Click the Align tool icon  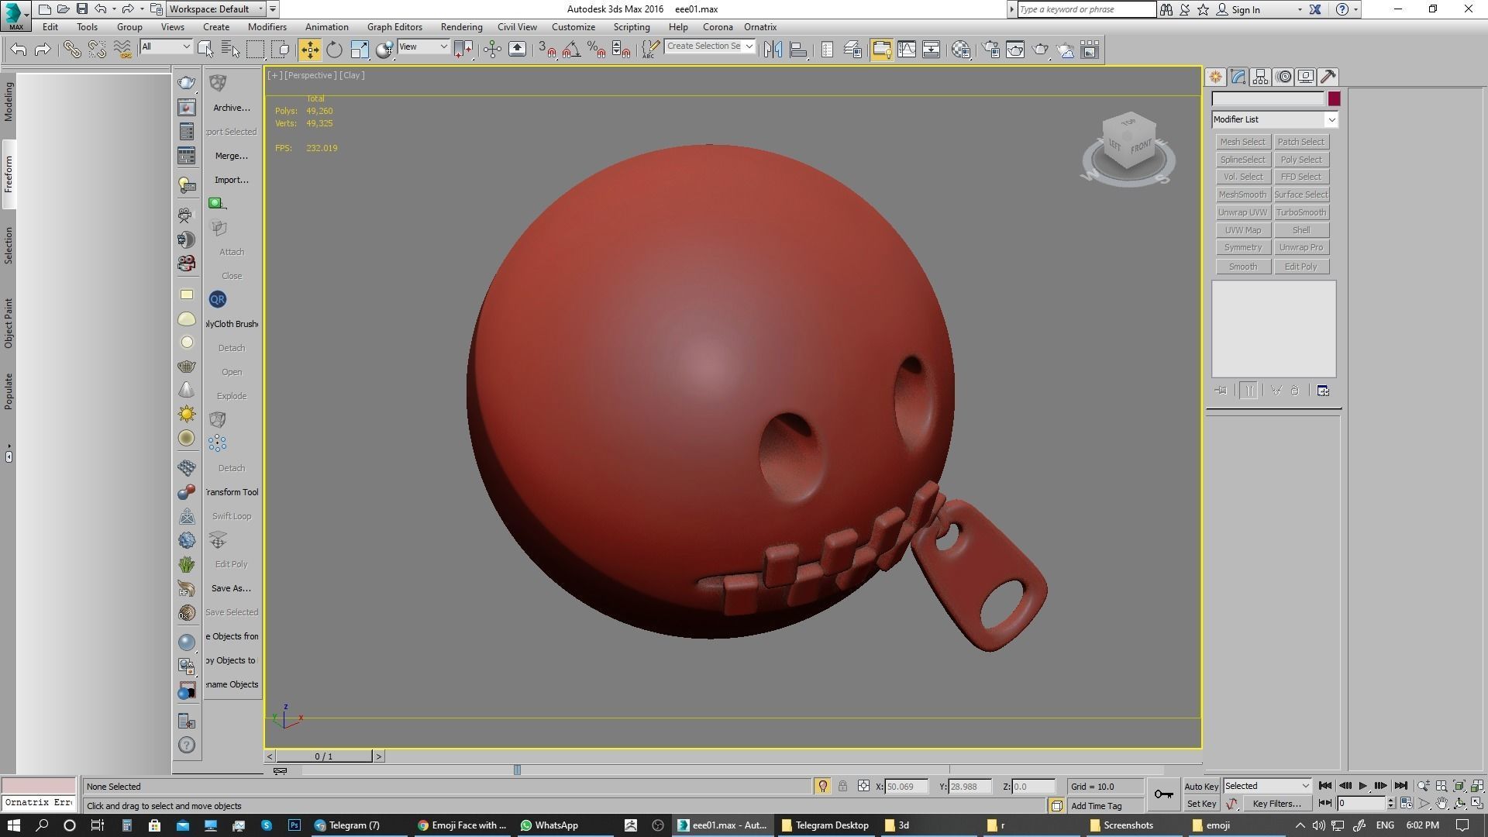[x=798, y=50]
